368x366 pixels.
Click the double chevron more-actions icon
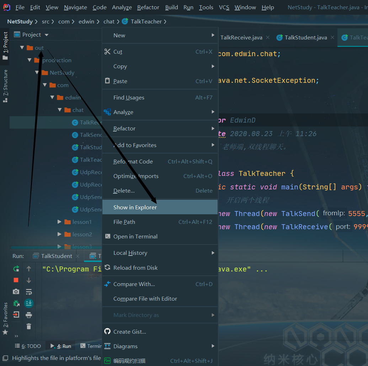click(16, 336)
